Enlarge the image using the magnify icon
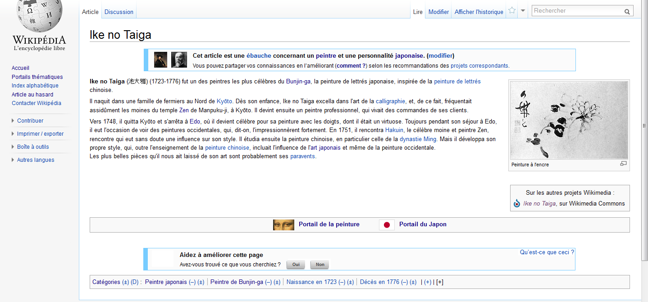The height and width of the screenshot is (302, 648). click(624, 164)
